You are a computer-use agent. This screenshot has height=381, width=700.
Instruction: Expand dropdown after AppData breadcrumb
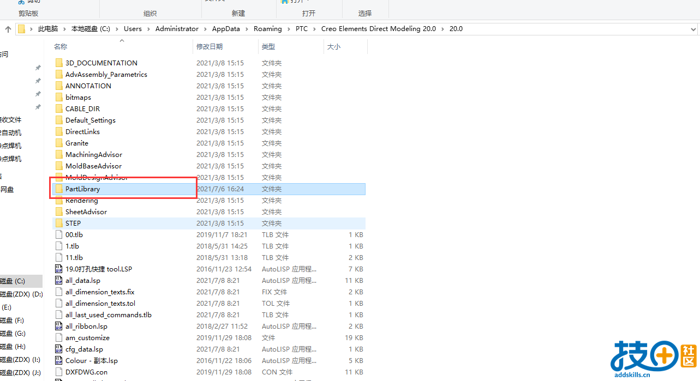pyautogui.click(x=247, y=29)
